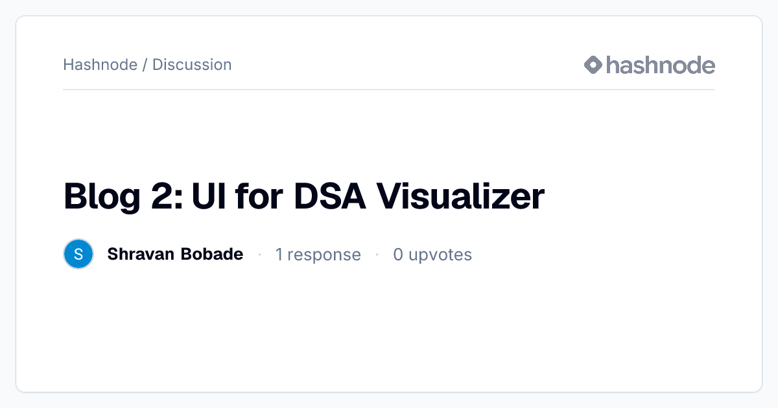Click the Hashnode diamond logo icon
This screenshot has height=408, width=778.
tap(593, 65)
